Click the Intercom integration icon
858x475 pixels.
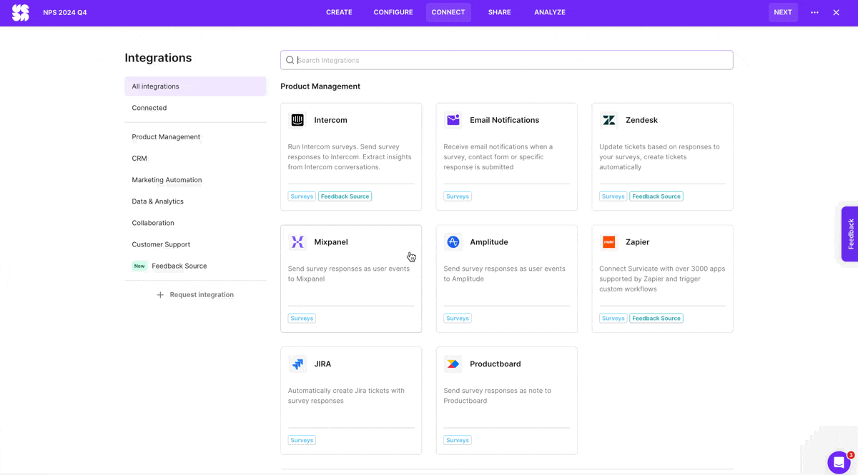coord(297,120)
